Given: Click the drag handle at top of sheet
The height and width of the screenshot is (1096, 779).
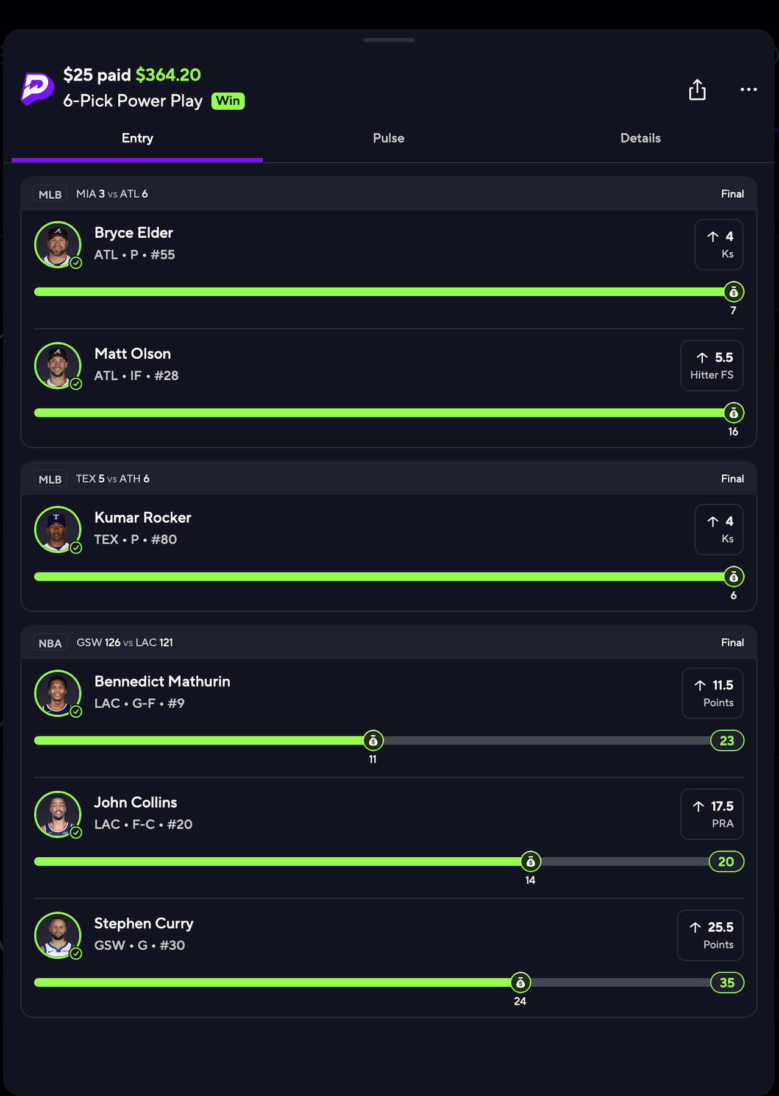Looking at the screenshot, I should point(389,40).
